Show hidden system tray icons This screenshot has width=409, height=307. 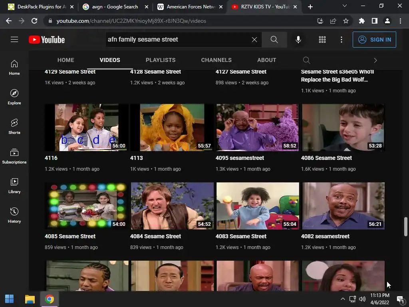click(343, 299)
